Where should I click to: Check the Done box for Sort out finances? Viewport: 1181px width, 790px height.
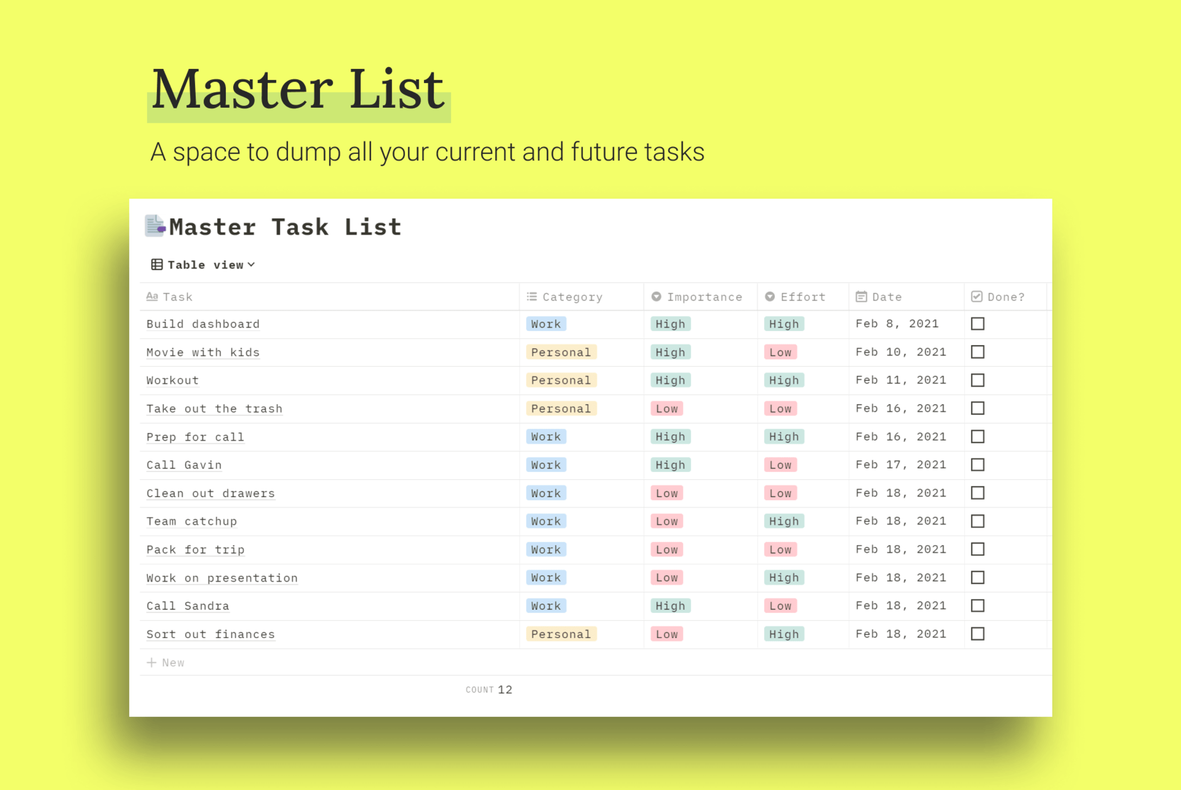click(978, 634)
